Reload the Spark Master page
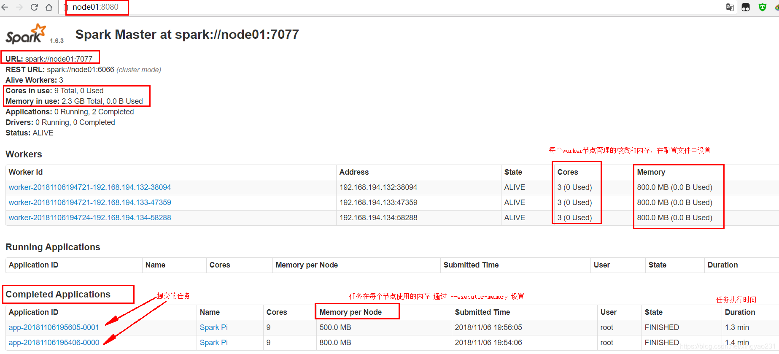779x354 pixels. (x=34, y=7)
